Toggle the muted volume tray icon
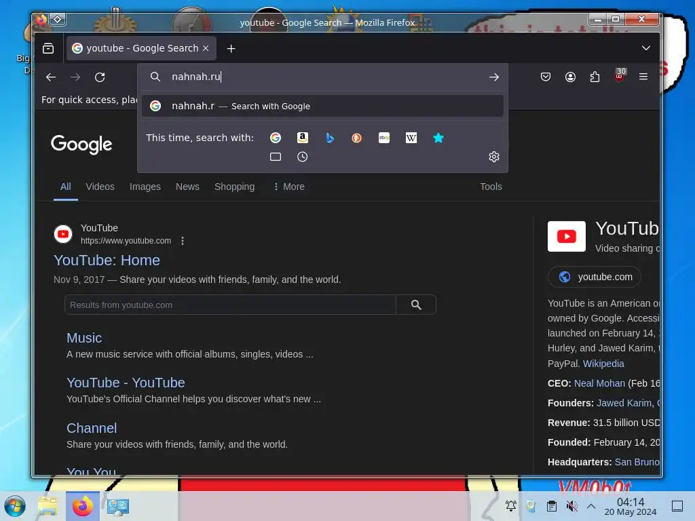695x521 pixels. pyautogui.click(x=571, y=505)
